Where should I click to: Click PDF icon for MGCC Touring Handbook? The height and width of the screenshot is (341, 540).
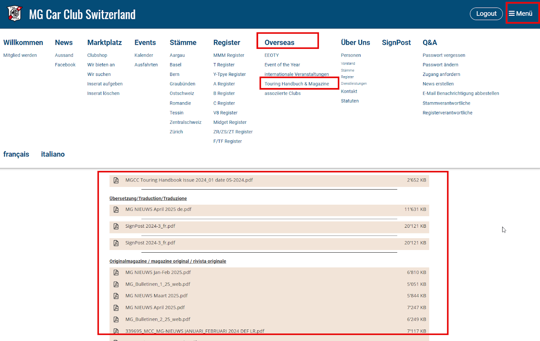pos(116,180)
